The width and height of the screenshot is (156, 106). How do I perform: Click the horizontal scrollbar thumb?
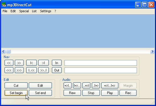click(8, 52)
